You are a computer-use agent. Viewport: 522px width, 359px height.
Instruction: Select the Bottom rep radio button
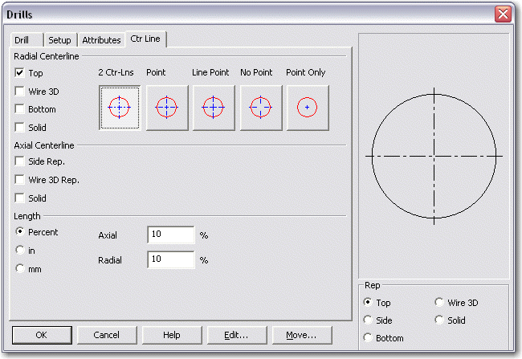[x=368, y=337]
